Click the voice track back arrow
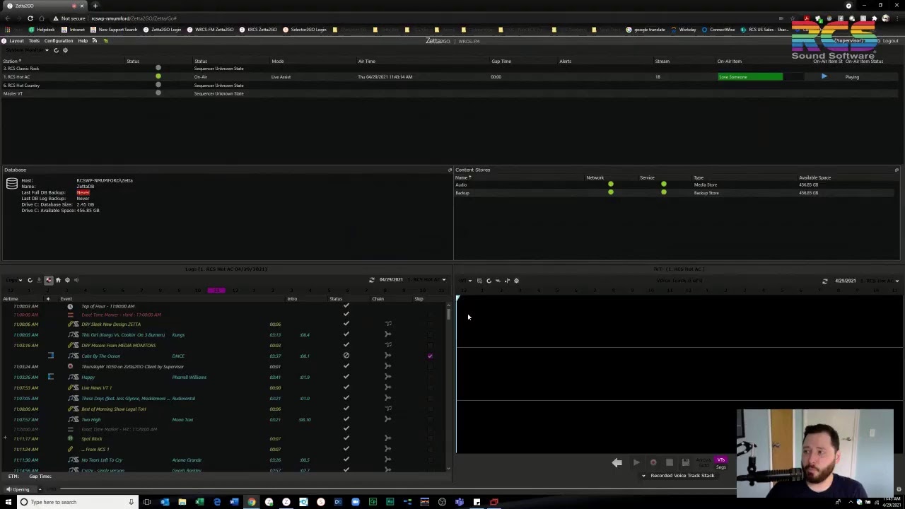This screenshot has height=509, width=905. [x=617, y=462]
